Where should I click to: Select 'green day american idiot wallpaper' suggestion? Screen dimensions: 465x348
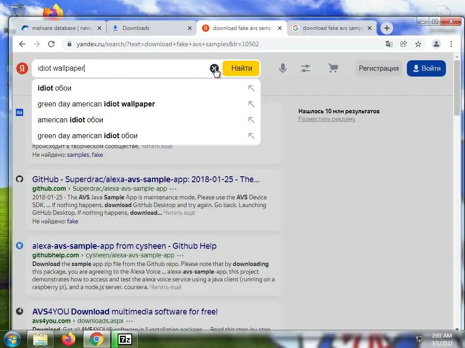(x=146, y=104)
